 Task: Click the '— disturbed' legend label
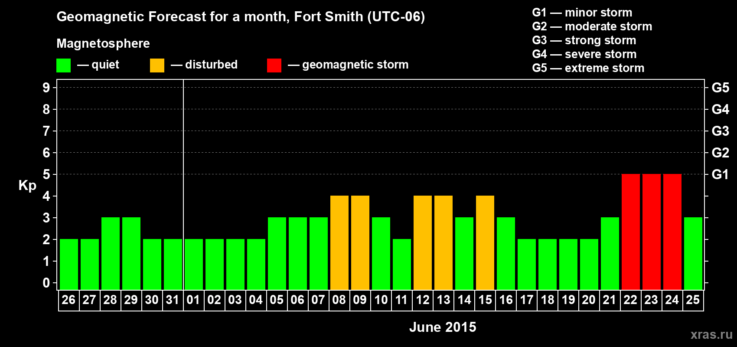tap(204, 65)
